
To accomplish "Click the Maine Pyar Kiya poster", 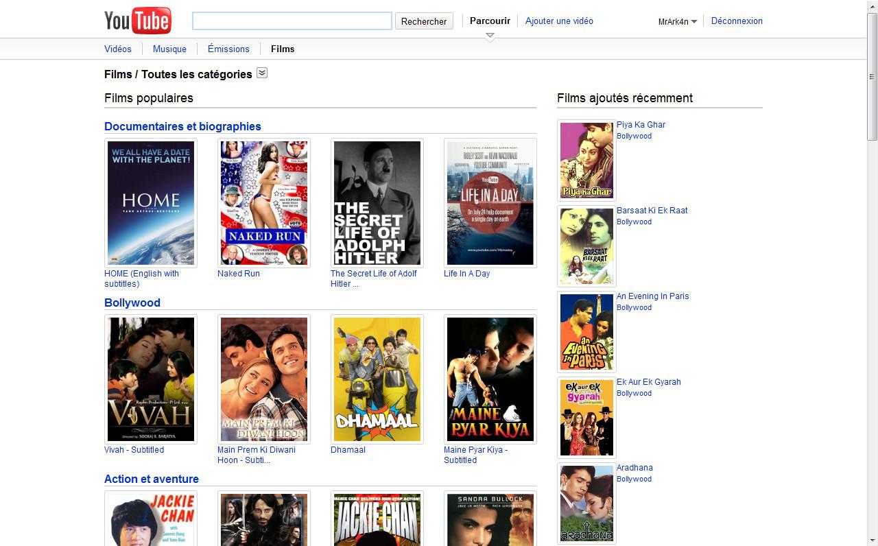I will pos(490,379).
